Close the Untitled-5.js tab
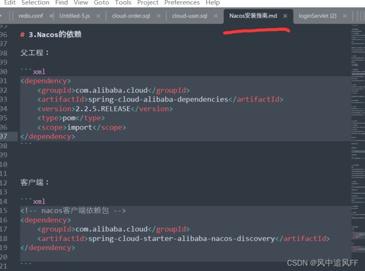This screenshot has width=365, height=271. [x=98, y=16]
